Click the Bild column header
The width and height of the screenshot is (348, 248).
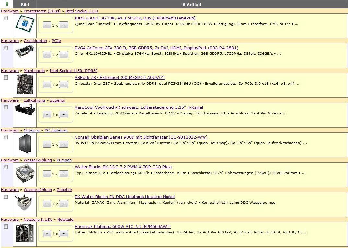(x=25, y=4)
